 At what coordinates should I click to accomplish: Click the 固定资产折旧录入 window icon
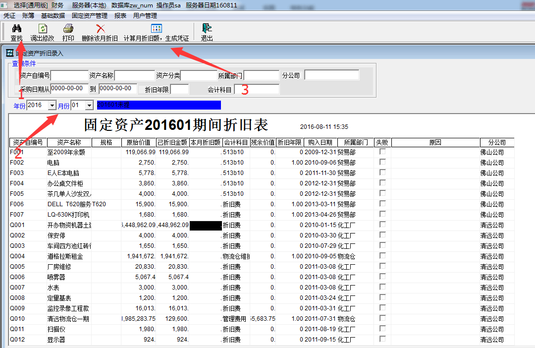click(9, 53)
